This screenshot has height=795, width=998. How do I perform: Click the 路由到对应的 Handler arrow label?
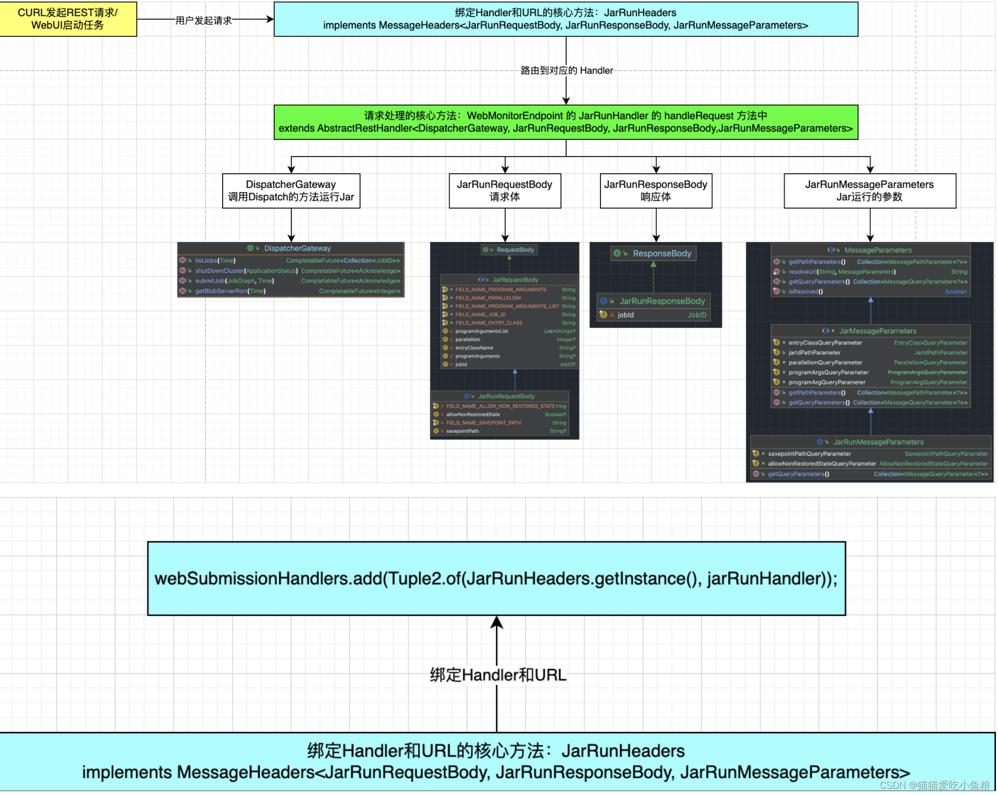[567, 70]
